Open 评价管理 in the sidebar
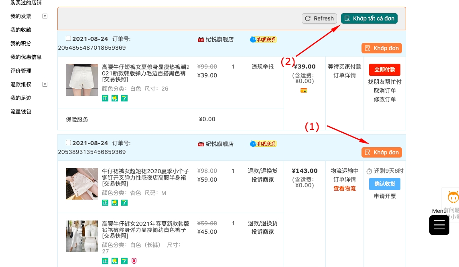Image resolution: width=459 pixels, height=267 pixels. click(x=21, y=71)
